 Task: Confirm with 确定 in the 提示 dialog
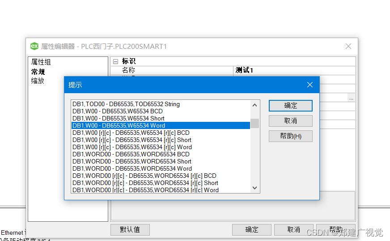pyautogui.click(x=291, y=106)
